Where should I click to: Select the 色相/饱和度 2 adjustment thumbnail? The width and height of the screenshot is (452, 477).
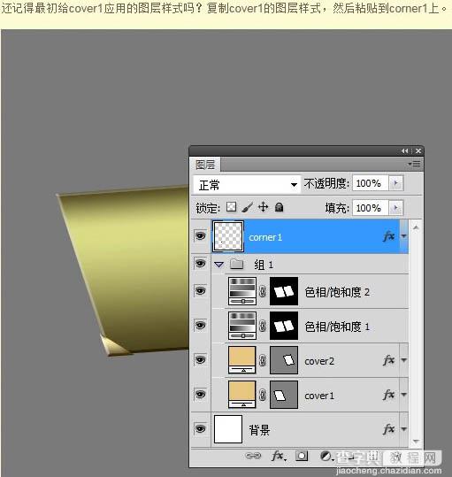242,291
